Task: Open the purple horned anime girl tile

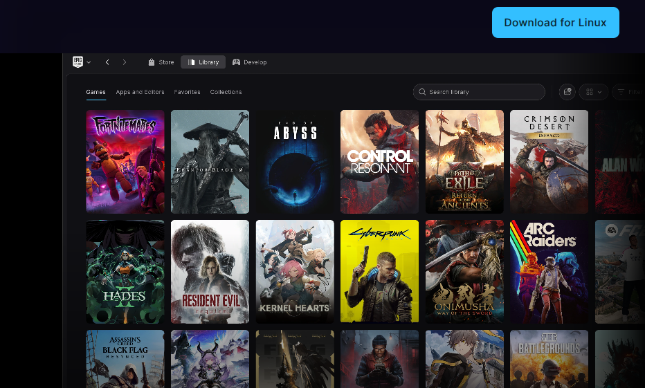Action: [210, 359]
